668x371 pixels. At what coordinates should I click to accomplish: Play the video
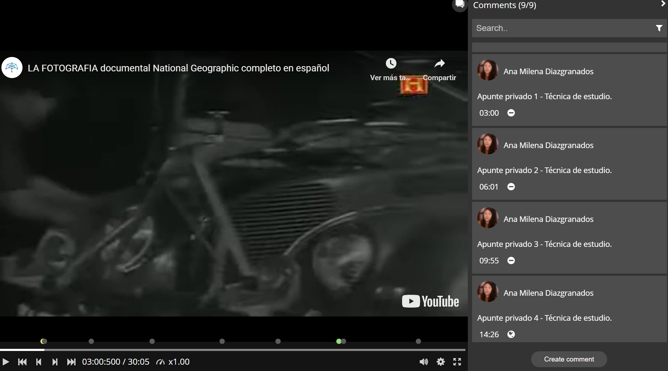tap(6, 362)
